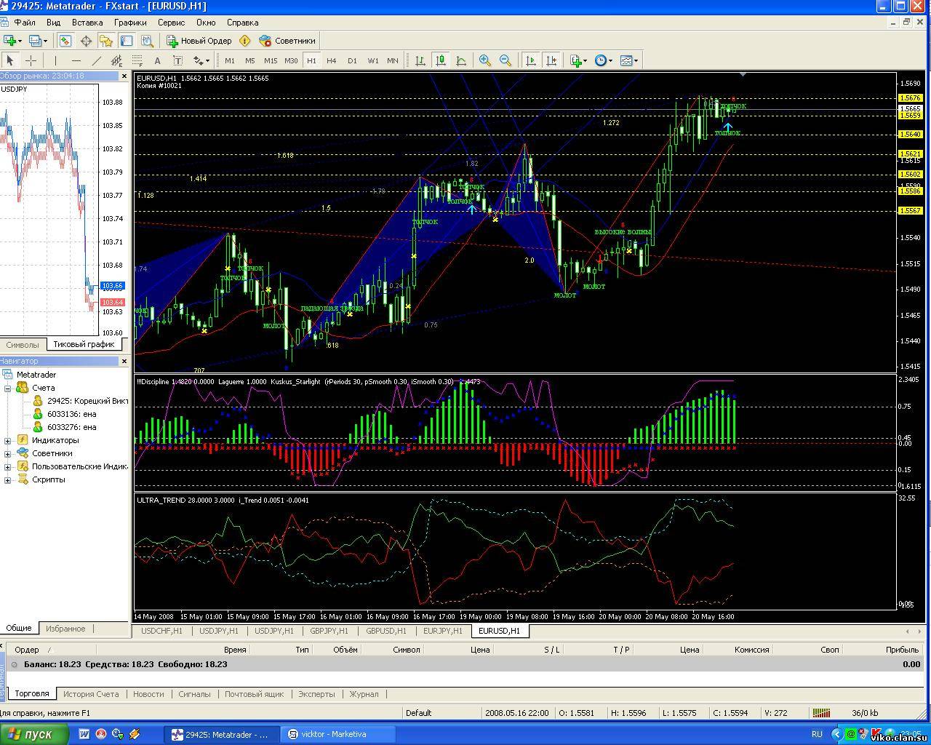Select account 6033136: ена
The image size is (931, 745).
(x=71, y=414)
